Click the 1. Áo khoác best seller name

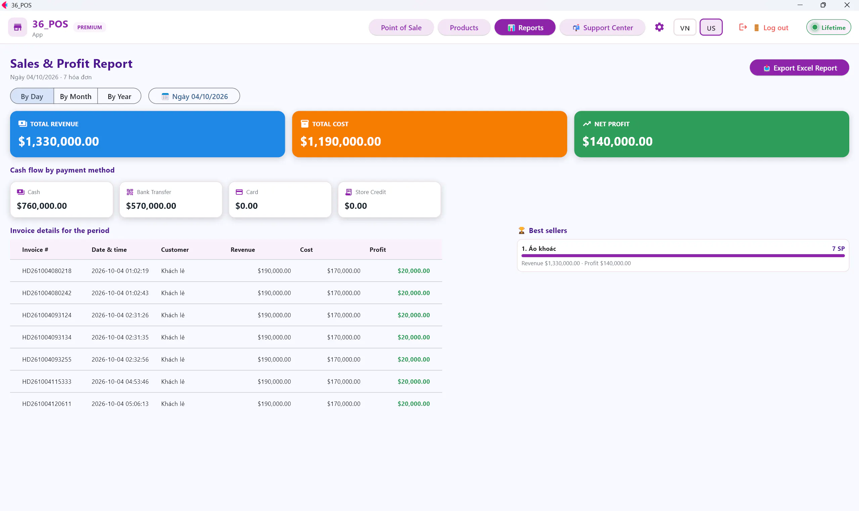pos(538,248)
